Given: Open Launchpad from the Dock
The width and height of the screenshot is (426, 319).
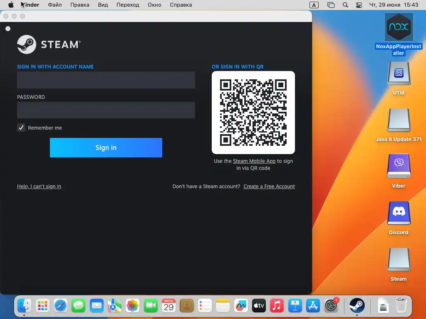Looking at the screenshot, I should click(42, 306).
